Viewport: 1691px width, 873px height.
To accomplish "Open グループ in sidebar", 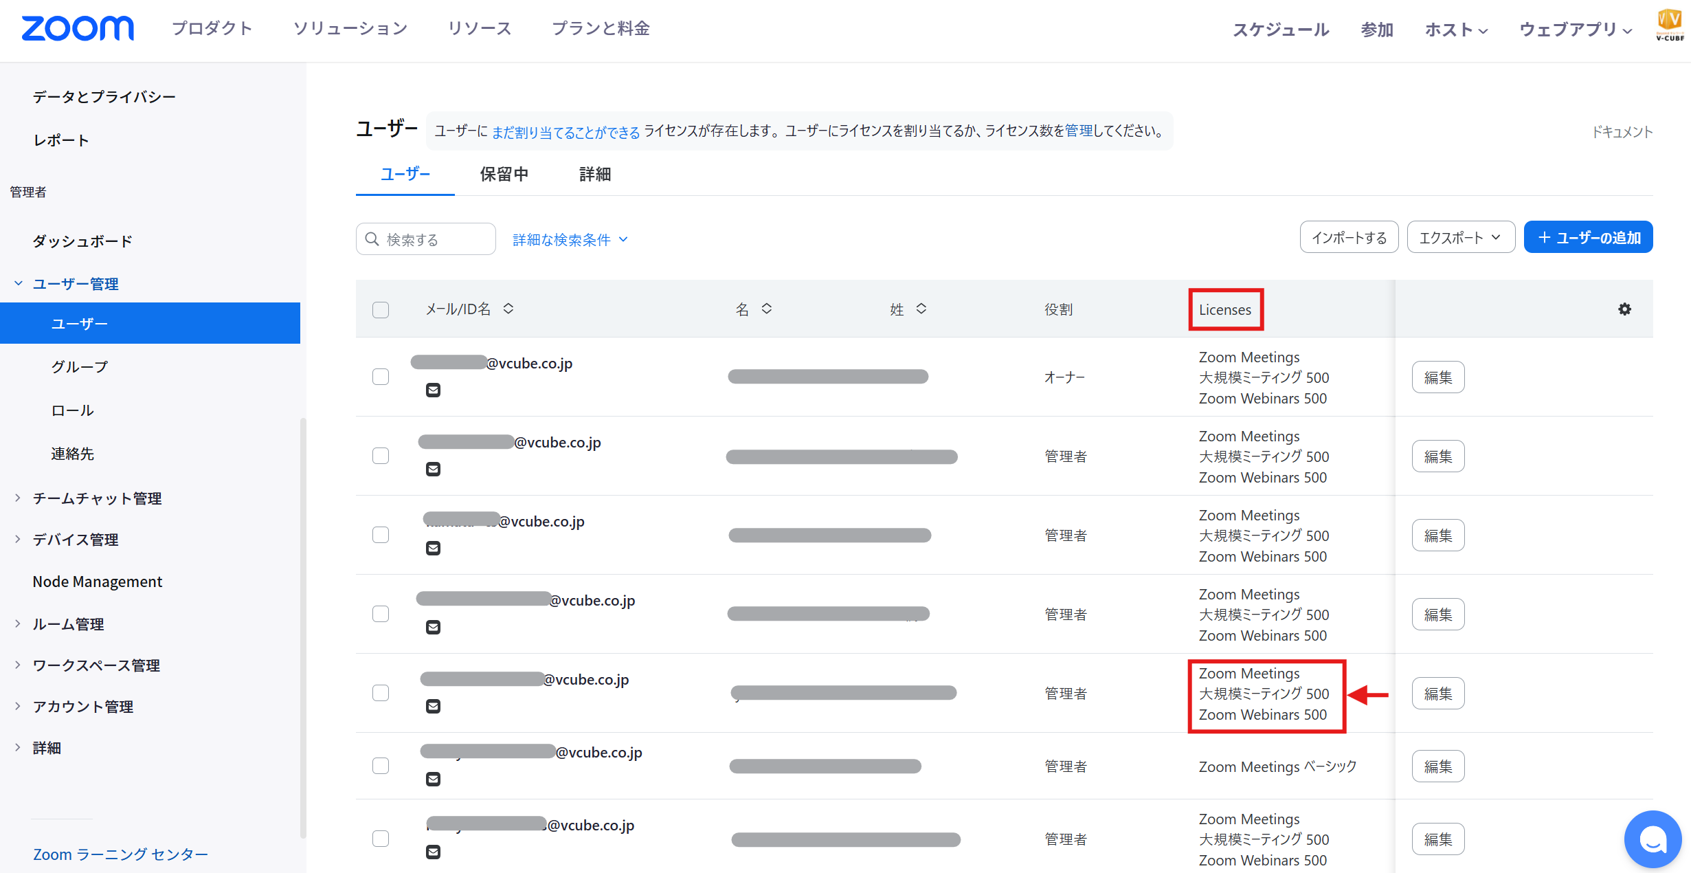I will (80, 366).
